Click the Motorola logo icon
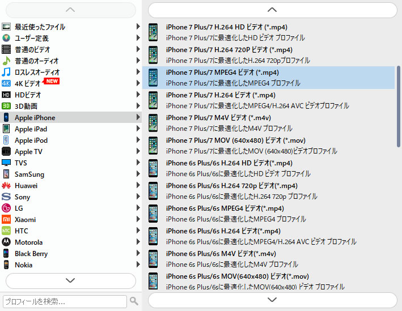 [x=6, y=242]
